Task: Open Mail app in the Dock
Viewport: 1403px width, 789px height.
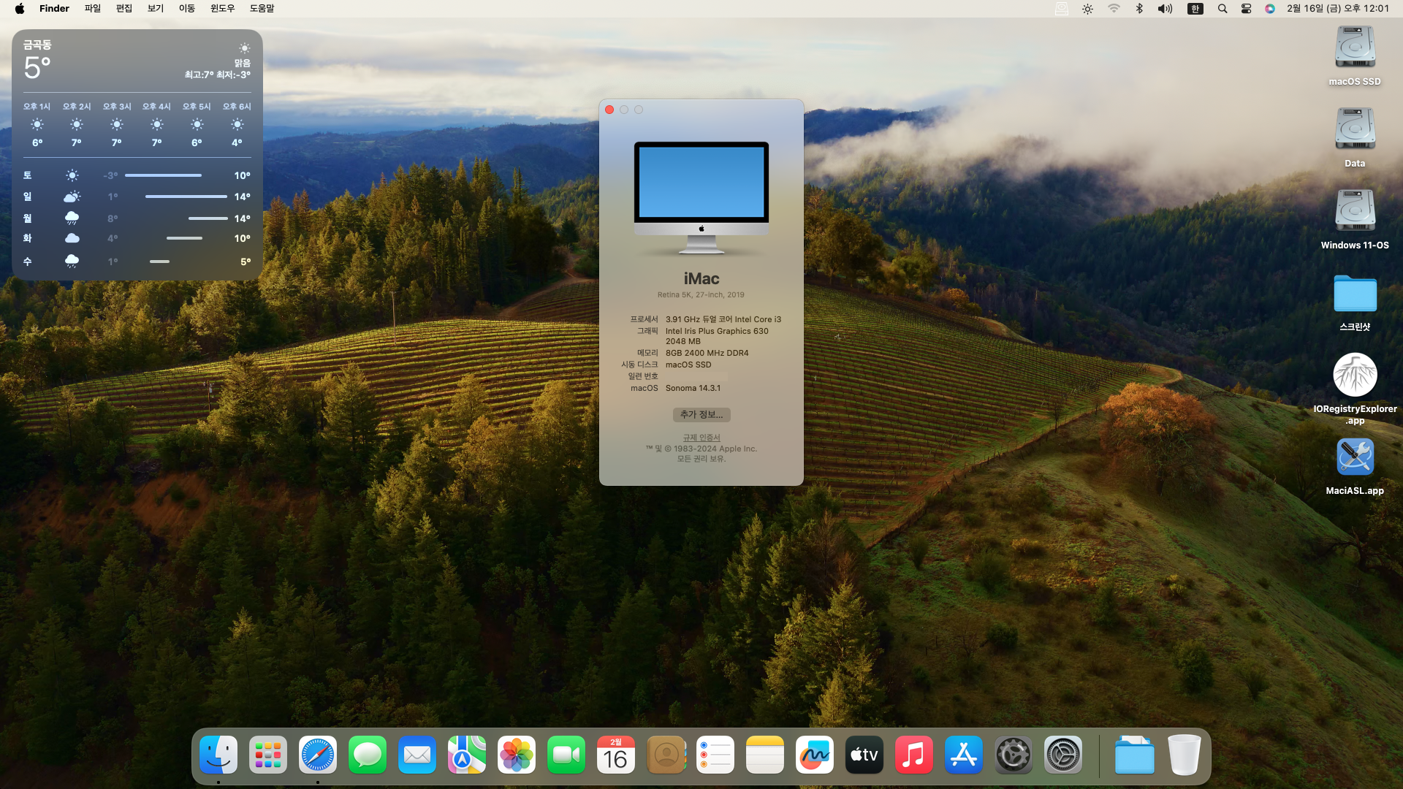Action: (x=417, y=755)
